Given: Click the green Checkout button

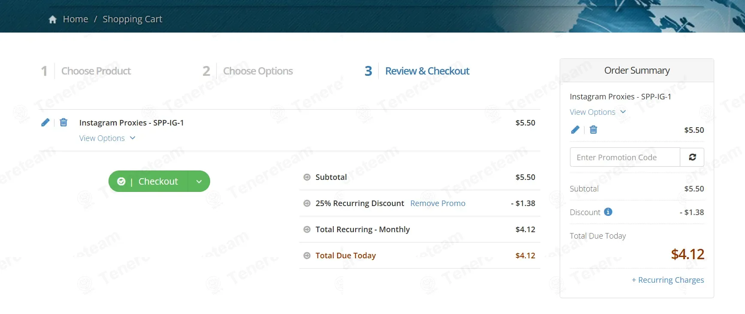Looking at the screenshot, I should point(148,182).
